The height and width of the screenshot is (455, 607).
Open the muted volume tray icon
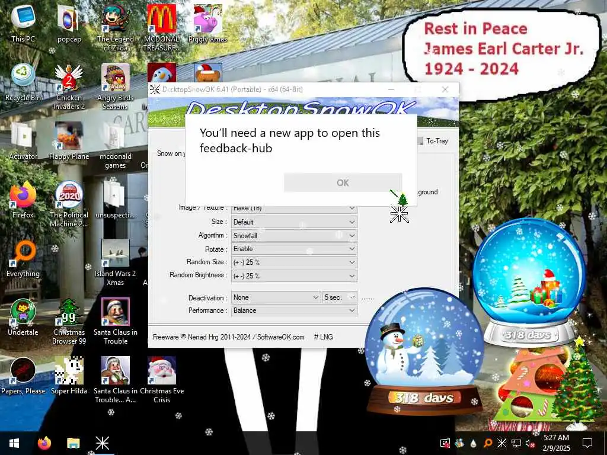pyautogui.click(x=529, y=443)
